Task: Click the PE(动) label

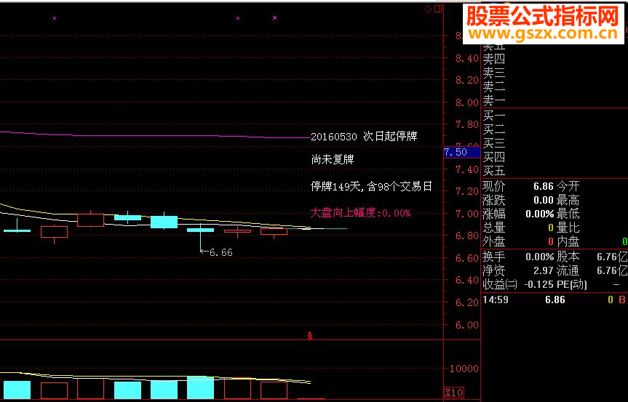Action: (x=571, y=285)
